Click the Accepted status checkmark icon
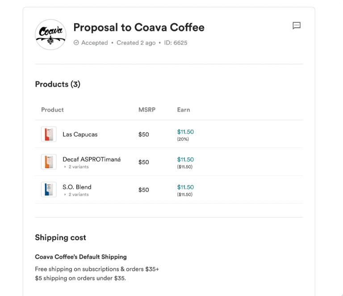Image resolution: width=343 pixels, height=296 pixels. pyautogui.click(x=76, y=43)
